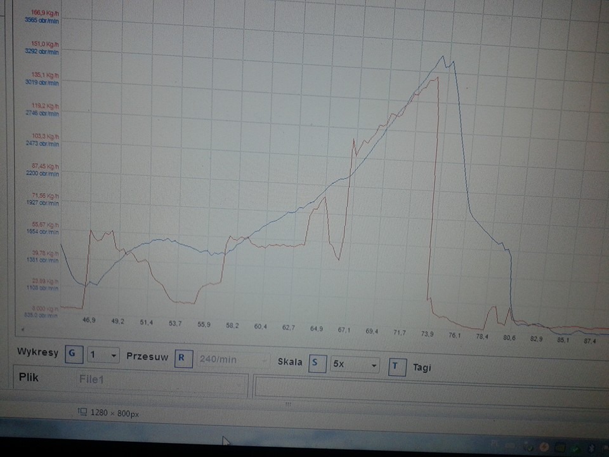Click the '2200 obr/min' axis label
This screenshot has height=457, width=609.
pyautogui.click(x=43, y=173)
